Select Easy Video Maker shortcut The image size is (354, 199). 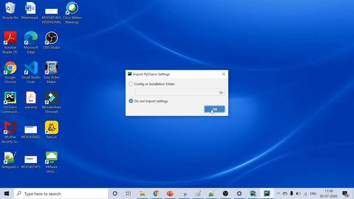tap(51, 72)
